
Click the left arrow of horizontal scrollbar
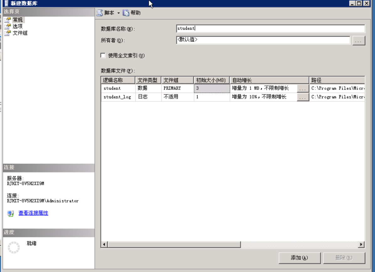point(104,244)
